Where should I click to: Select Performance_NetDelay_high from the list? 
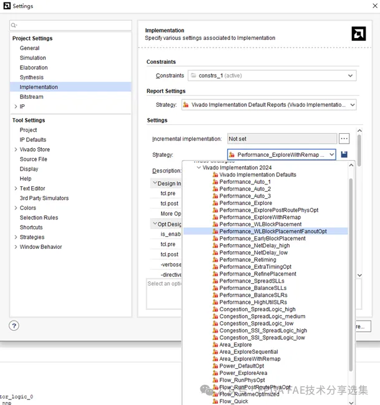click(x=254, y=246)
